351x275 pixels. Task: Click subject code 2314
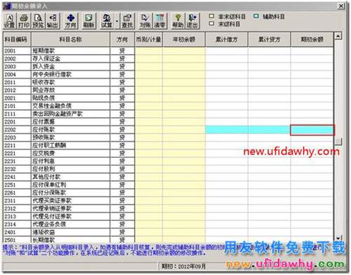[10, 224]
